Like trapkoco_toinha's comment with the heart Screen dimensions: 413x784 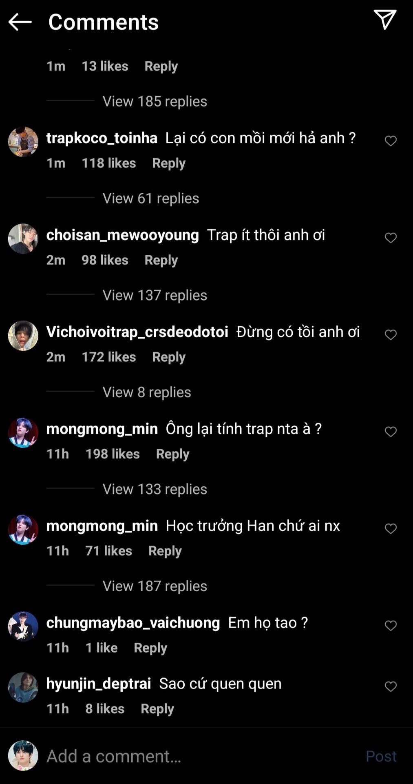coord(391,141)
